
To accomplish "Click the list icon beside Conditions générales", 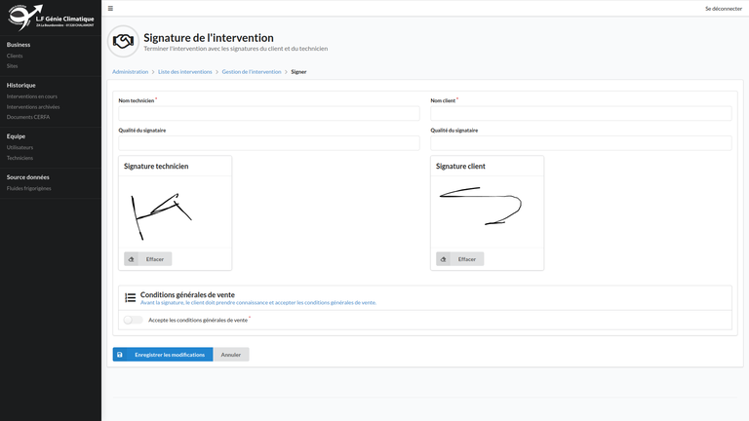I will tap(130, 298).
